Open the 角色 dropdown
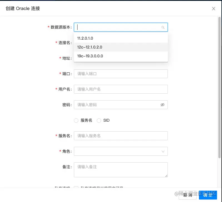 pyautogui.click(x=121, y=151)
